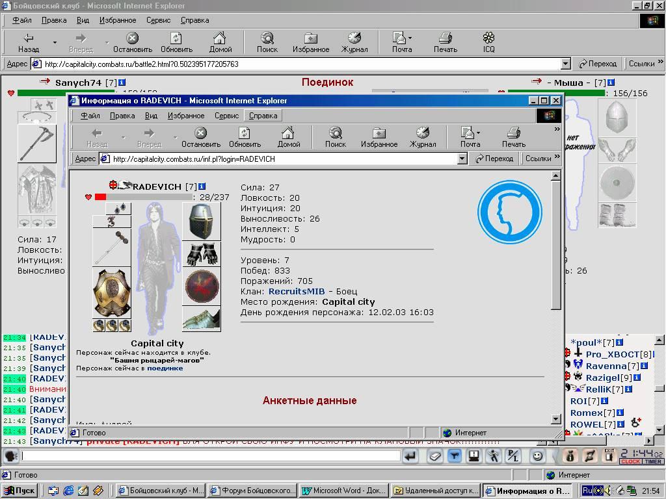The width and height of the screenshot is (666, 499).
Task: Click Refresh (Обновить) in main browser toolbar
Action: 176,42
